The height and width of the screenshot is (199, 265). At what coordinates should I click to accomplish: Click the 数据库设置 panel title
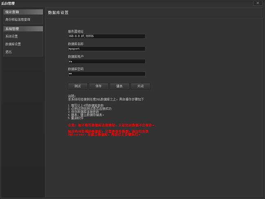click(58, 13)
